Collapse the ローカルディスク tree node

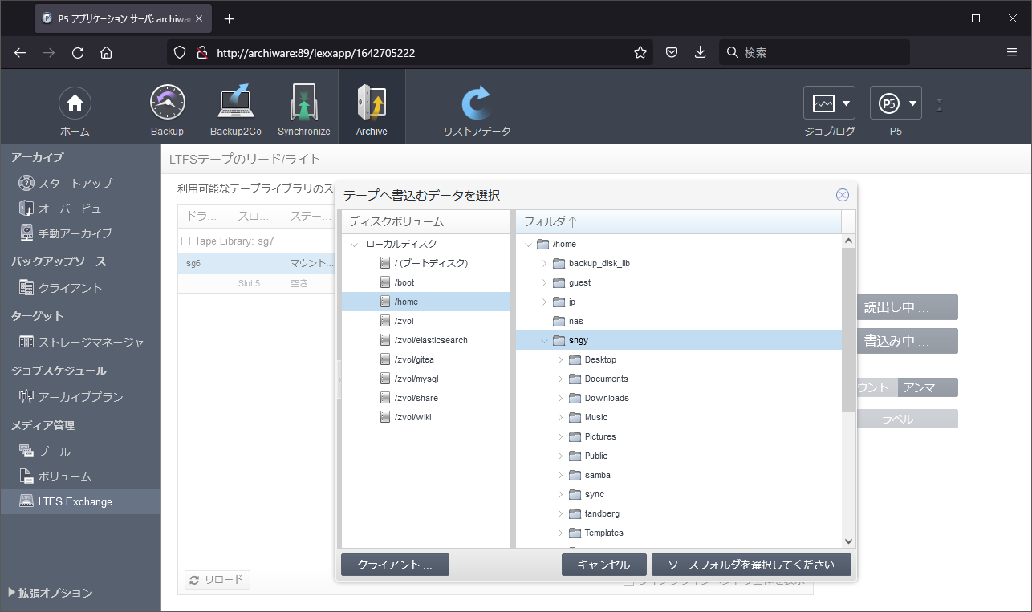tap(355, 244)
